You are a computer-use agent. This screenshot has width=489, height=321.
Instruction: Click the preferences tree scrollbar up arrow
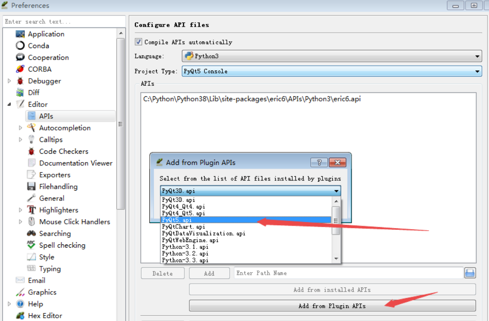pos(121,33)
